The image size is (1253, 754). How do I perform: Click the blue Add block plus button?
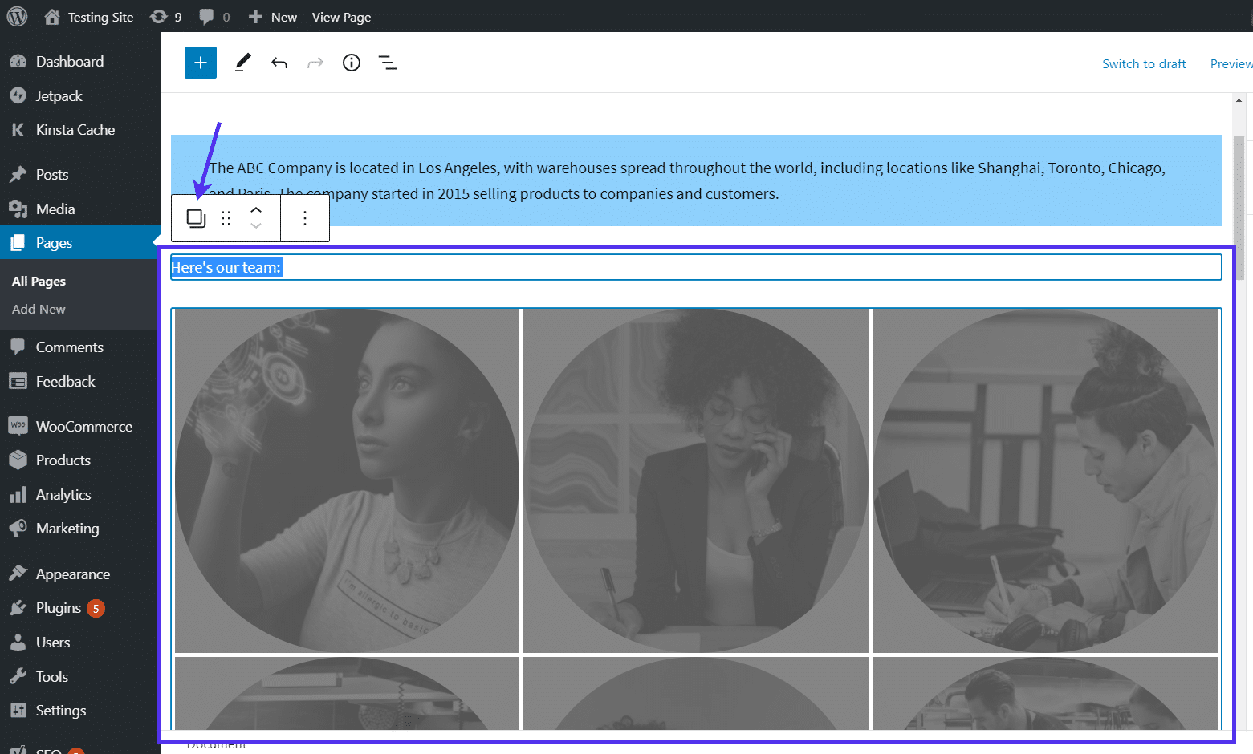201,63
